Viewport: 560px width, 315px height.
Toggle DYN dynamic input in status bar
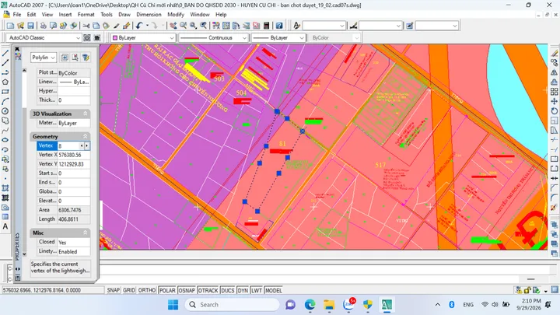tap(243, 290)
